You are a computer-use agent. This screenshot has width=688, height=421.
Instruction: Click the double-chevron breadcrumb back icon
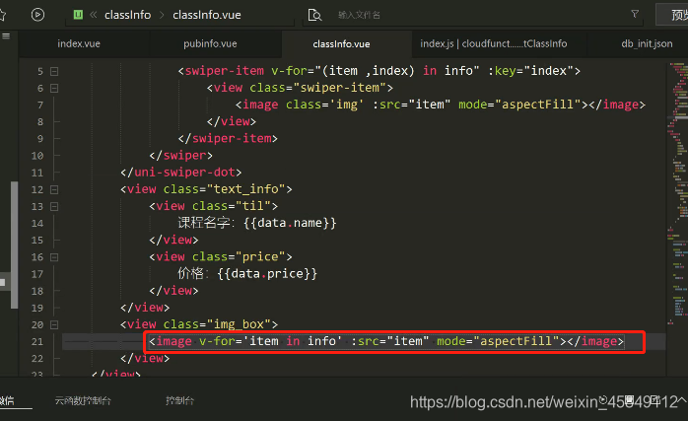(x=94, y=15)
